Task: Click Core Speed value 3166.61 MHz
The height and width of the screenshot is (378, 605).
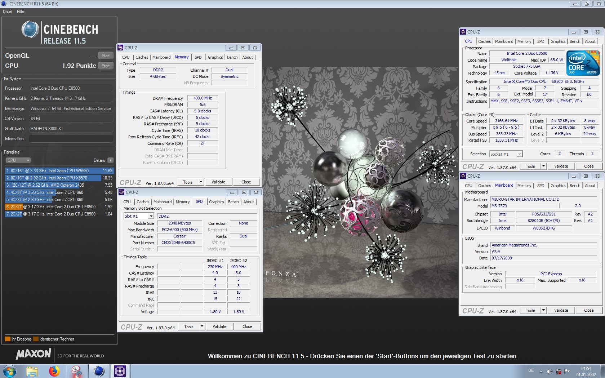Action: [x=506, y=121]
